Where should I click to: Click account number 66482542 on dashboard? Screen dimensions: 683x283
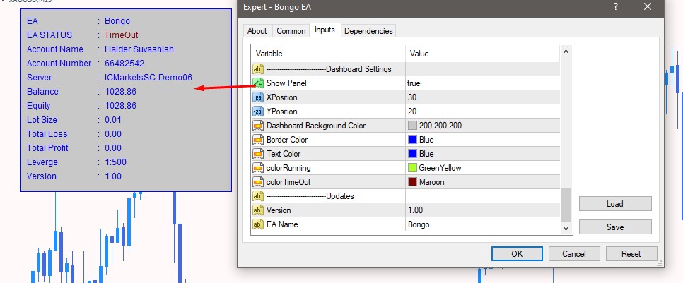(x=124, y=63)
